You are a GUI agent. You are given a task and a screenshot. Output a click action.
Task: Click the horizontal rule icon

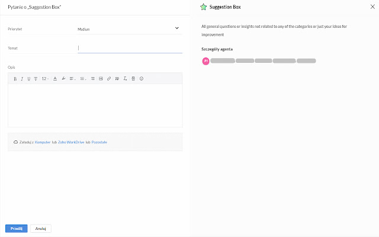[x=133, y=79]
